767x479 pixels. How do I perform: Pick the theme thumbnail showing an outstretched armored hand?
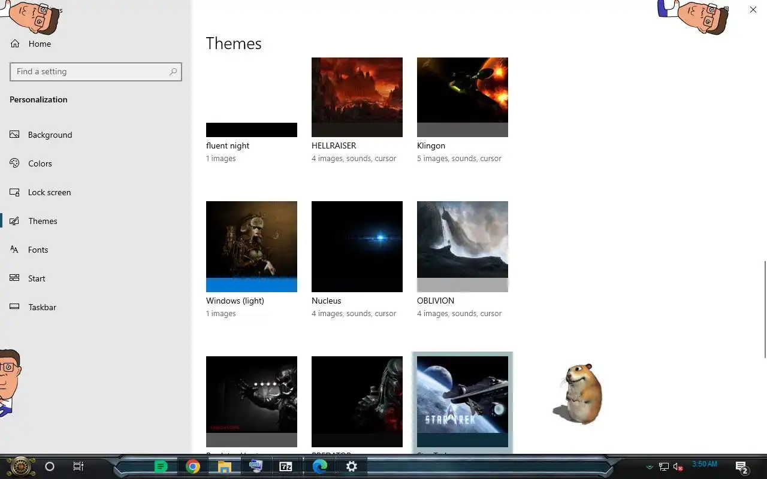click(252, 401)
